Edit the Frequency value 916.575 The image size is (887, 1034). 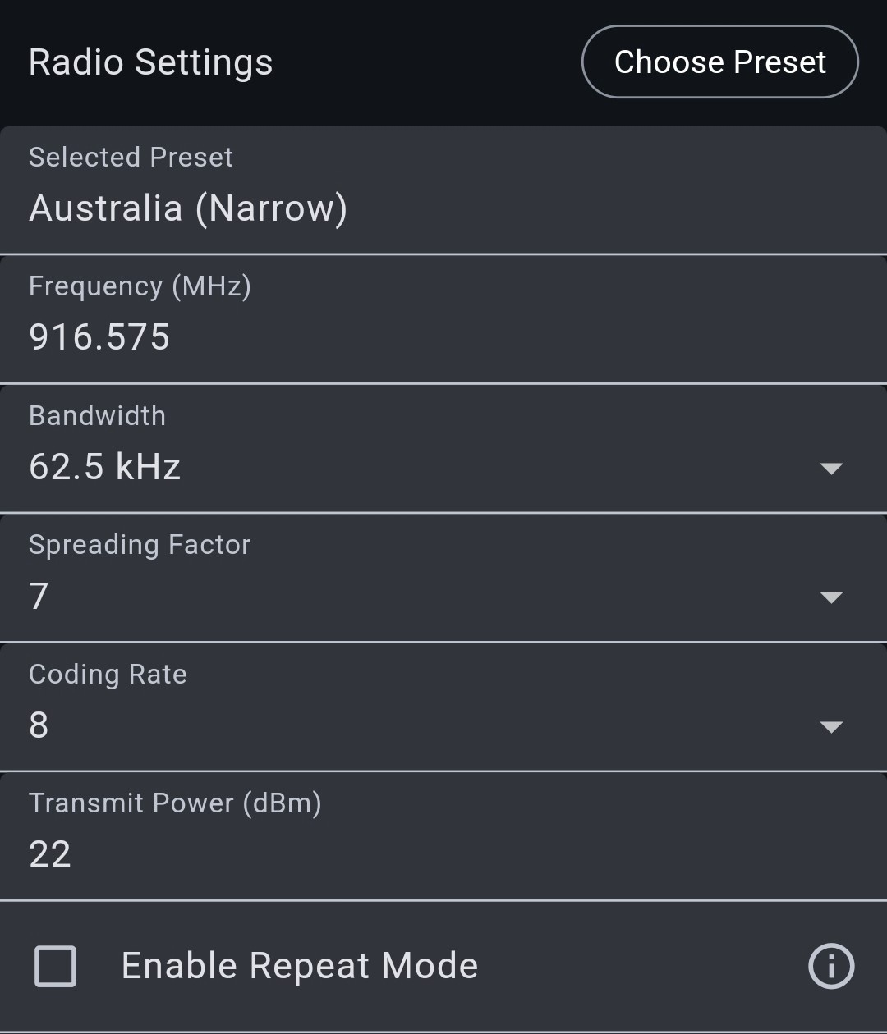tap(99, 337)
